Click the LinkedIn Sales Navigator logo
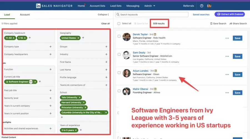 [x=54, y=6]
